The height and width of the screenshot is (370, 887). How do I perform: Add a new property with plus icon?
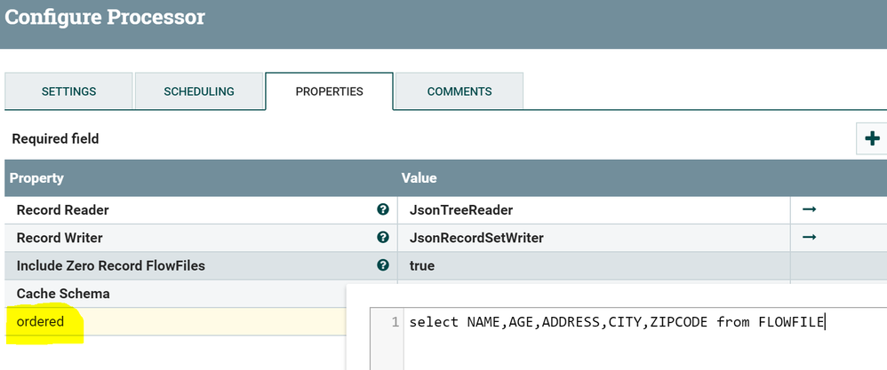[872, 138]
